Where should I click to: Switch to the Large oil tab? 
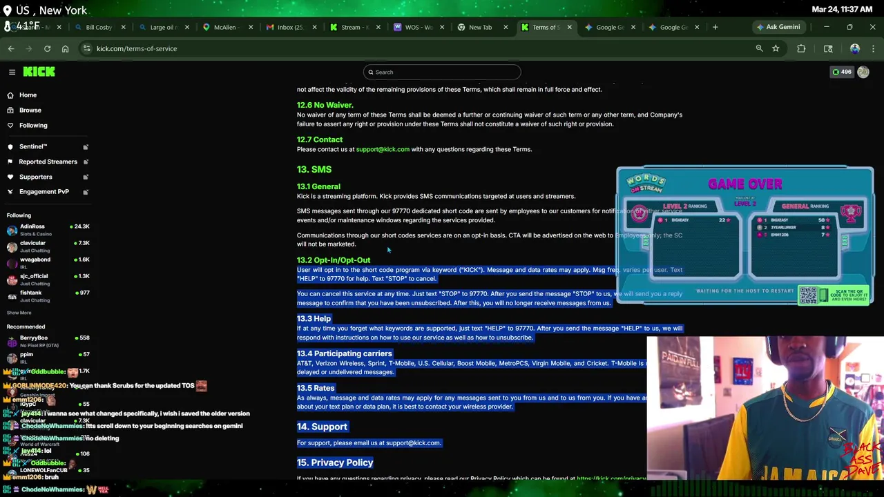pyautogui.click(x=163, y=27)
